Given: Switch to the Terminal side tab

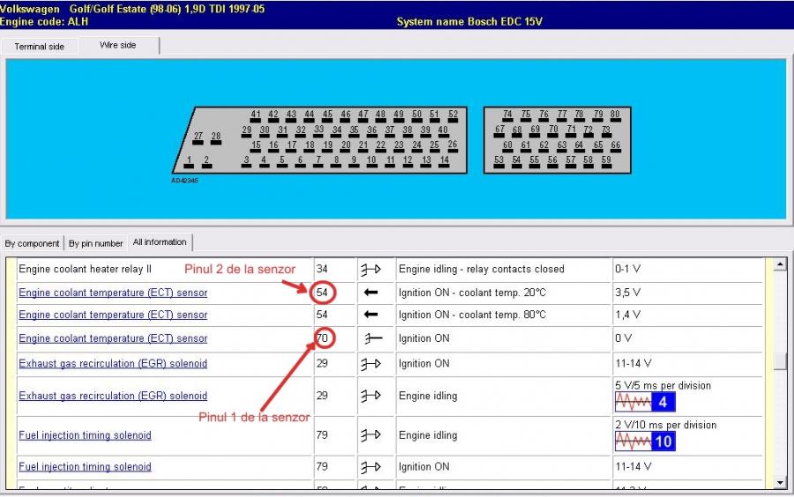Looking at the screenshot, I should click(x=40, y=47).
